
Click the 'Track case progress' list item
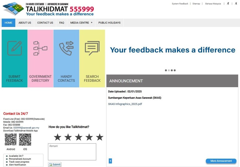click(19, 162)
